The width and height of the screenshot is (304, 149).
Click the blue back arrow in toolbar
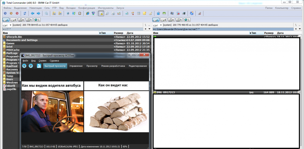pyautogui.click(x=33, y=13)
